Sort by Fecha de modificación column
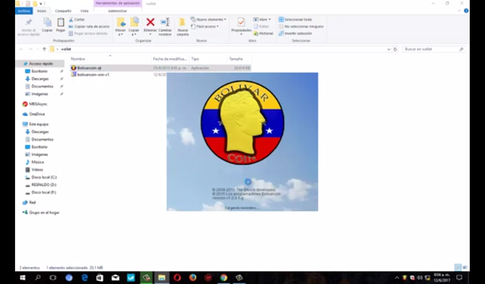Screen dimensions: 485x284 point(170,59)
